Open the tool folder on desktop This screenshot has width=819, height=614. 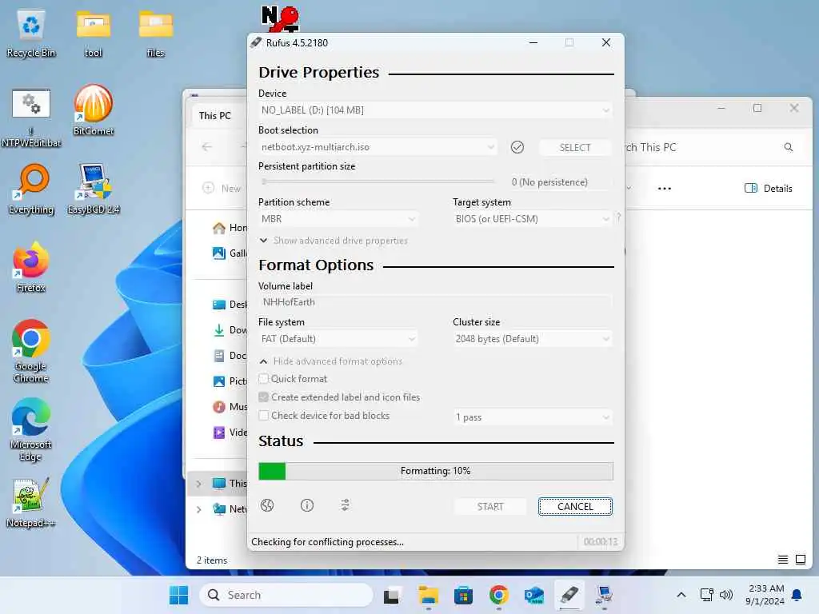coord(94,34)
